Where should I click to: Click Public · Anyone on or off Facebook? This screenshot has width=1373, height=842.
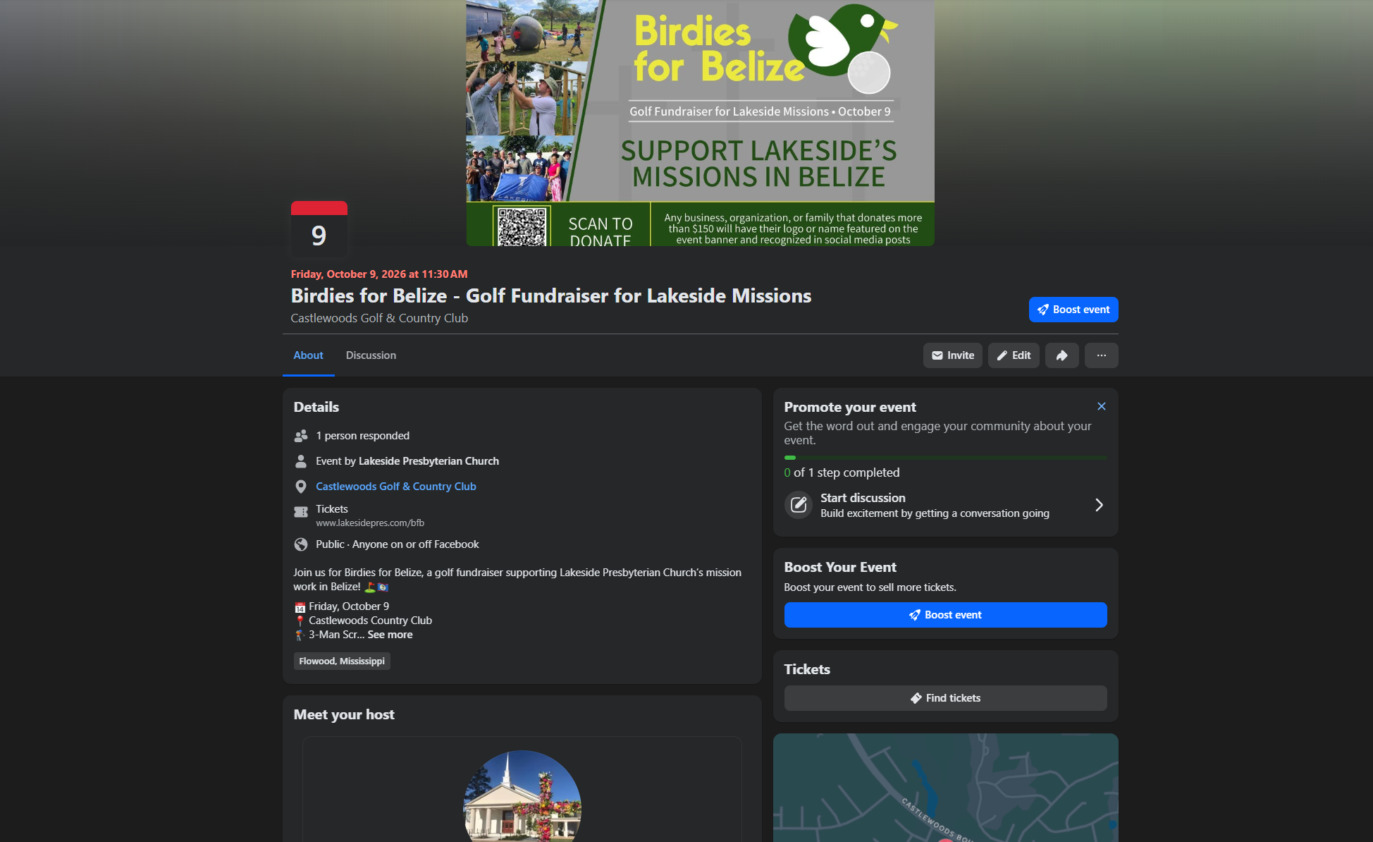[398, 544]
